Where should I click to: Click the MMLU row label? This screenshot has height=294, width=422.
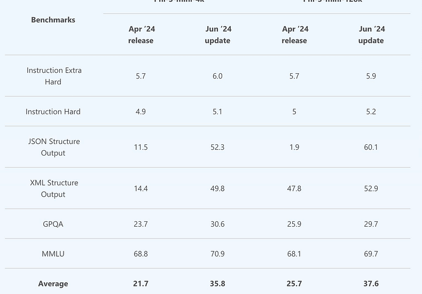[53, 253]
